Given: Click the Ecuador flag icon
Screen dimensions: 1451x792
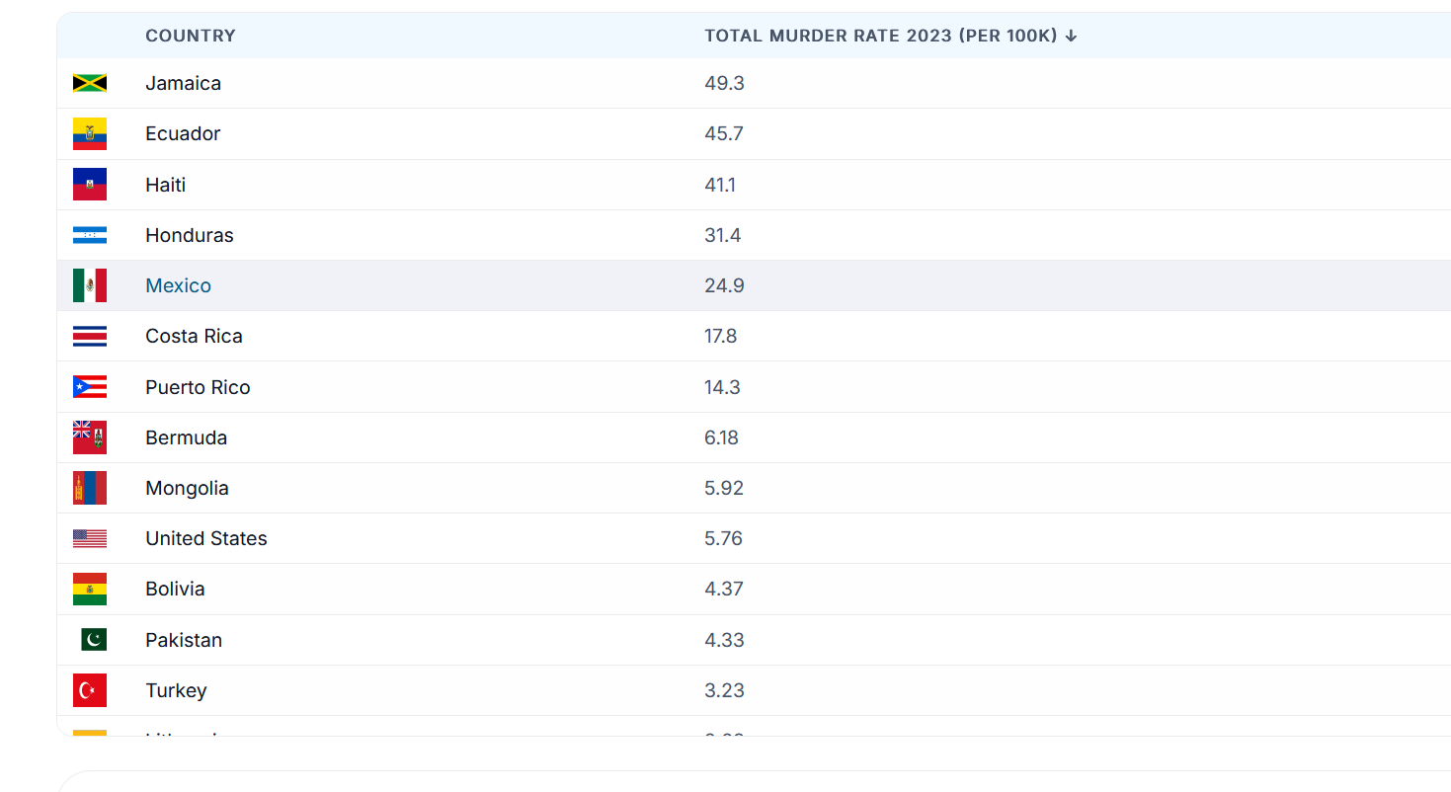Looking at the screenshot, I should pos(90,133).
